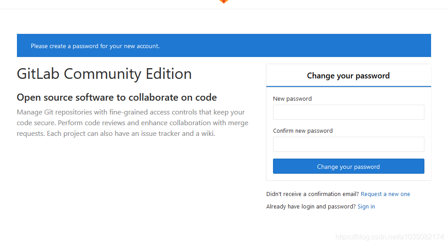Open the Request a new one link
This screenshot has width=448, height=245.
tap(385, 194)
